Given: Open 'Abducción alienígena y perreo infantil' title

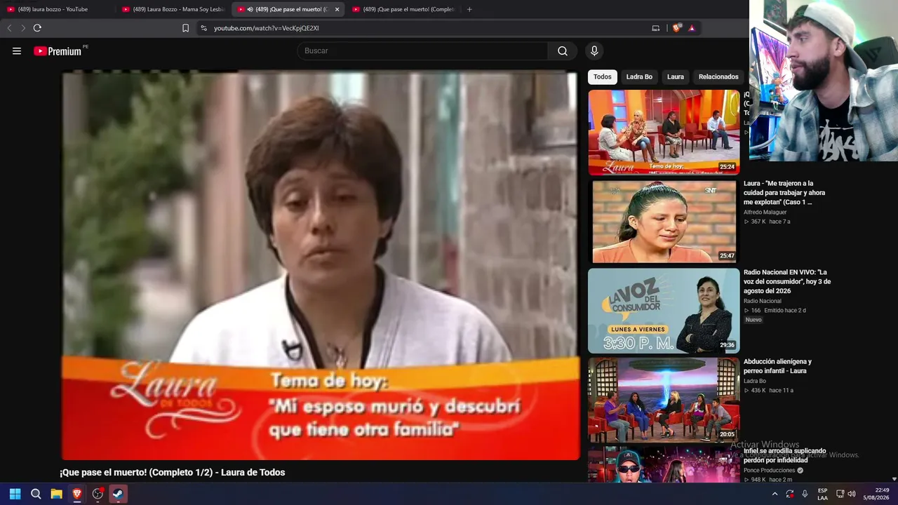Looking at the screenshot, I should tap(778, 366).
